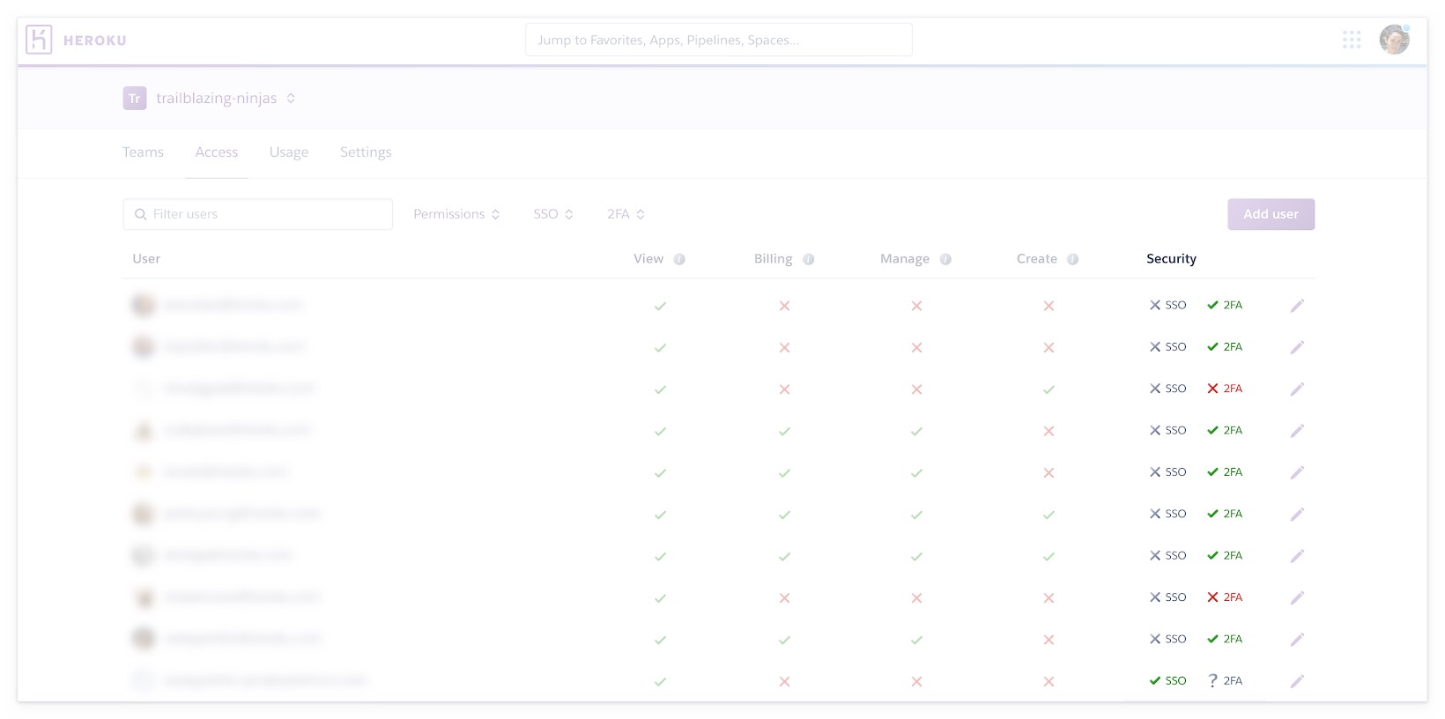Open the Settings tab
This screenshot has width=1445, height=719.
pos(366,152)
